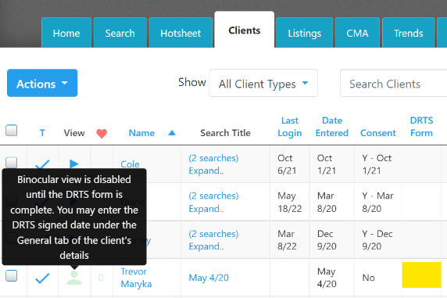Open the Actions dropdown menu
Viewport: 447px width, 298px height.
pos(42,83)
